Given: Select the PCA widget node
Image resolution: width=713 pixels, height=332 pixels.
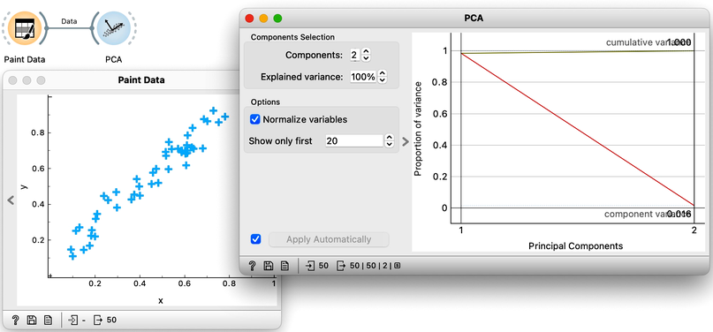Looking at the screenshot, I should [x=113, y=29].
